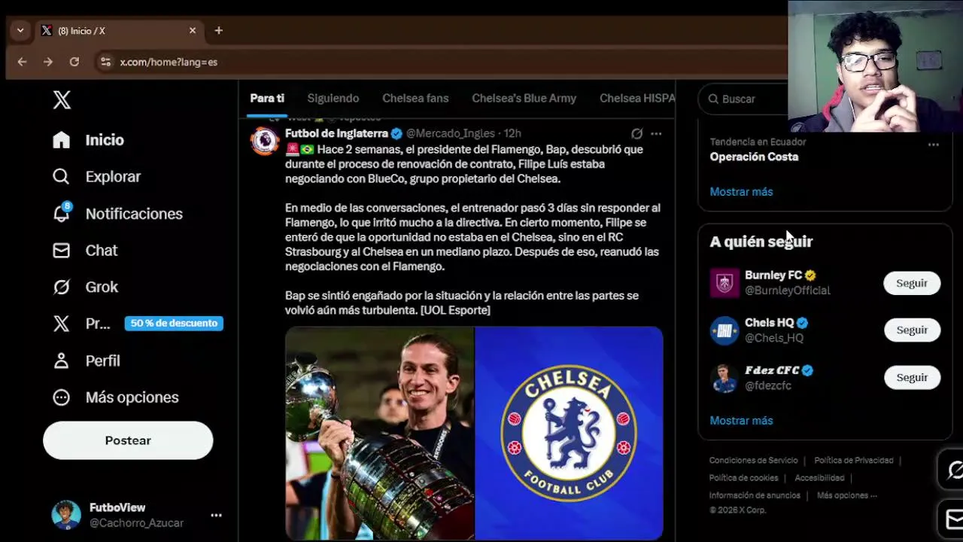The image size is (963, 542).
Task: Click FutboView account avatar
Action: click(66, 515)
